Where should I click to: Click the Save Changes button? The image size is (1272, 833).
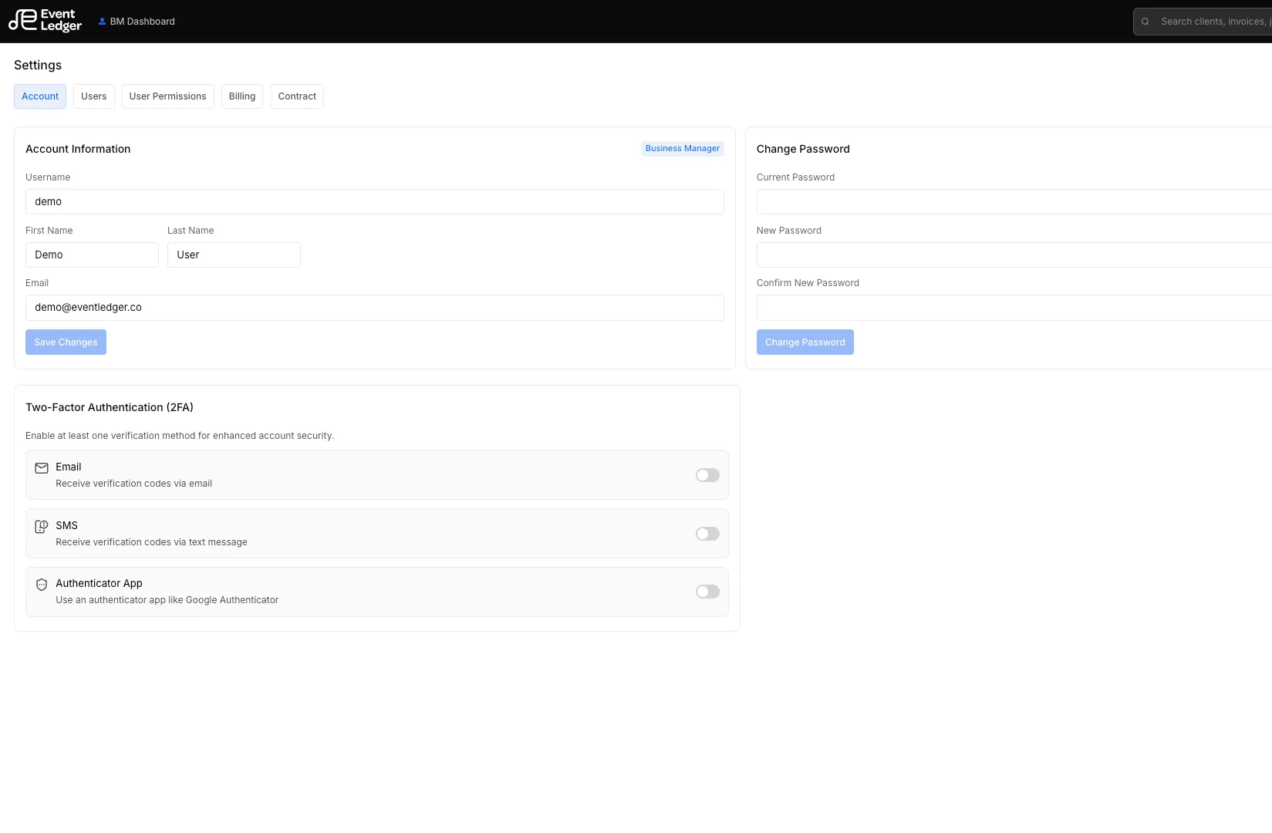coord(66,342)
